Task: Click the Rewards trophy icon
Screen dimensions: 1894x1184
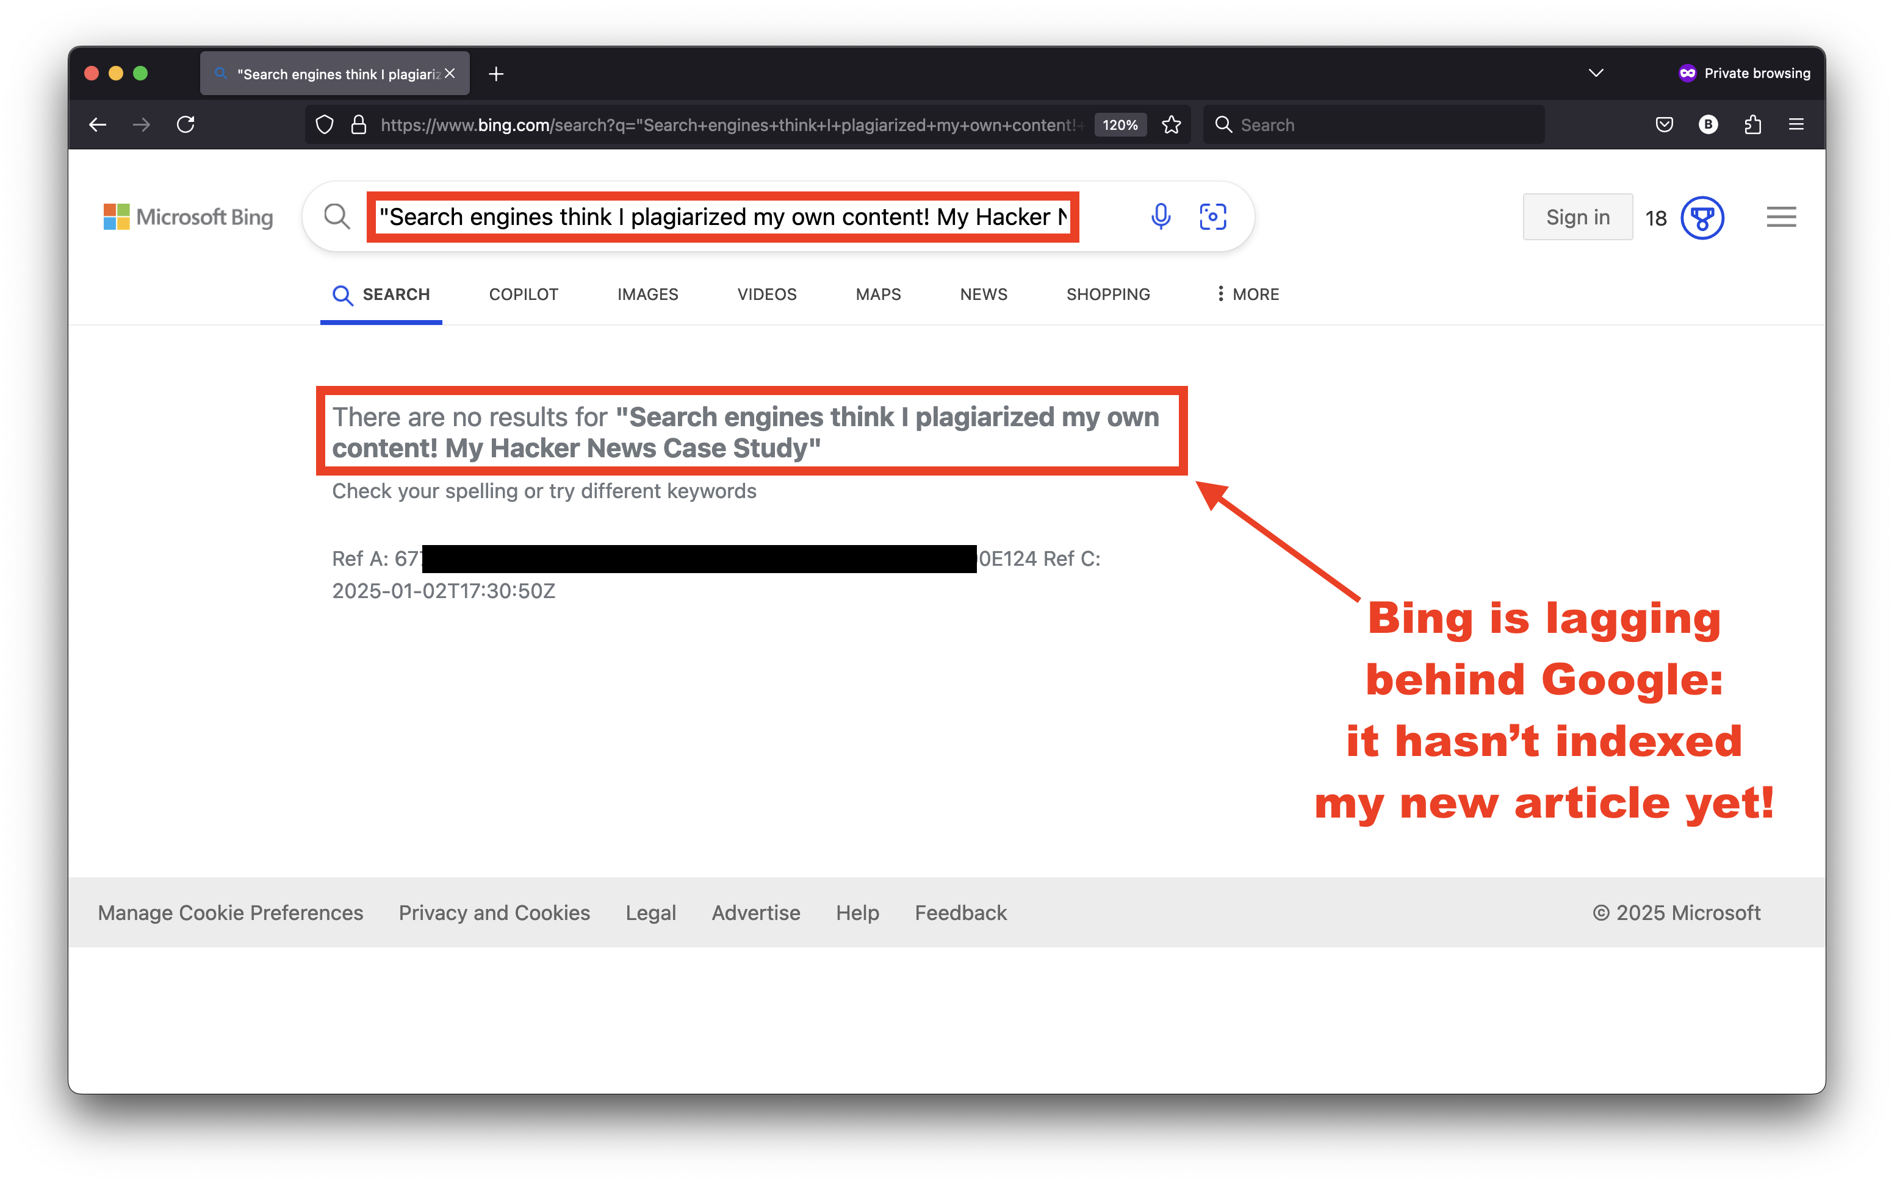Action: click(1702, 218)
